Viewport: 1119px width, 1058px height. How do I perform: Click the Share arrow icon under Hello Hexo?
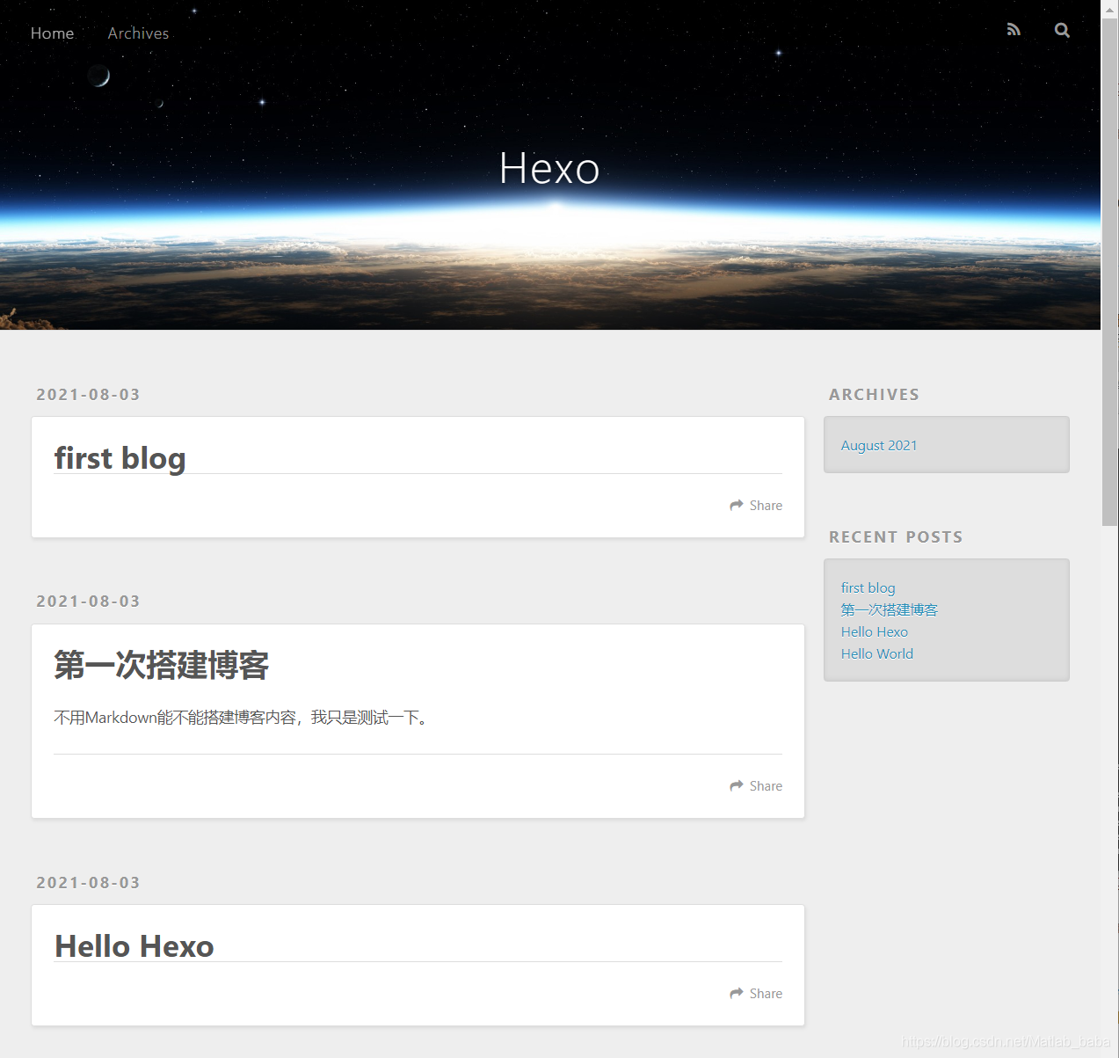(x=737, y=993)
